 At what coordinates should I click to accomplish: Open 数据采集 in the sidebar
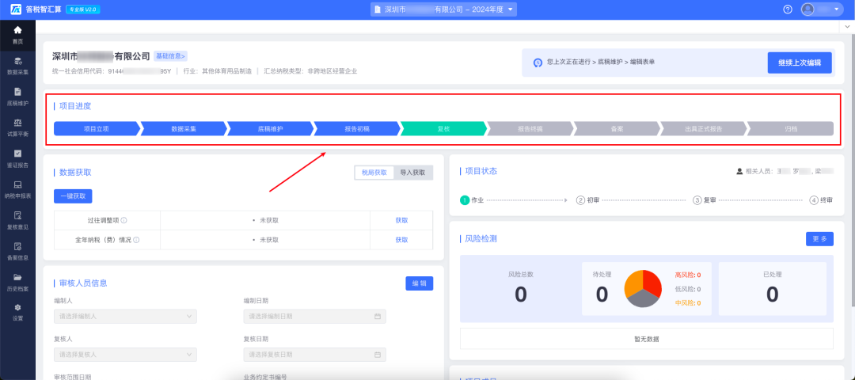coord(17,65)
